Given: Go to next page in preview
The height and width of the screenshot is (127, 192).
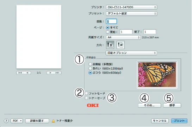Looking at the screenshot, I should (50, 73).
